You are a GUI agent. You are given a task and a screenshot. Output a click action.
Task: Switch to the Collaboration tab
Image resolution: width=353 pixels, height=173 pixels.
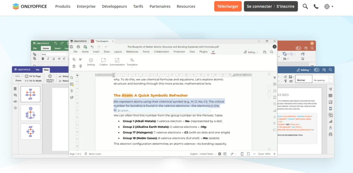click(x=161, y=52)
